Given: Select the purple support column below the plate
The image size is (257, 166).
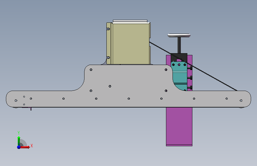Looking at the screenshot, I should pyautogui.click(x=179, y=127).
